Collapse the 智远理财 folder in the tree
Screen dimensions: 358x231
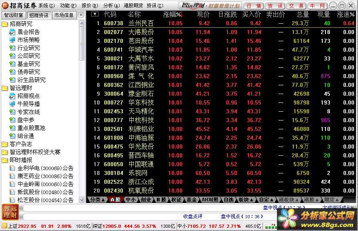click(x=5, y=88)
